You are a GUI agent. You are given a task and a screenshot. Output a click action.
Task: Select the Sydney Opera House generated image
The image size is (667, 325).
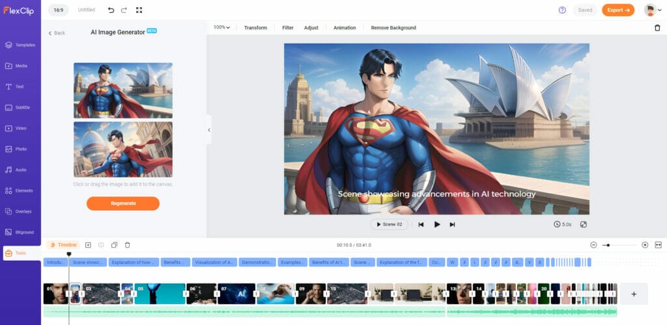coord(123,90)
